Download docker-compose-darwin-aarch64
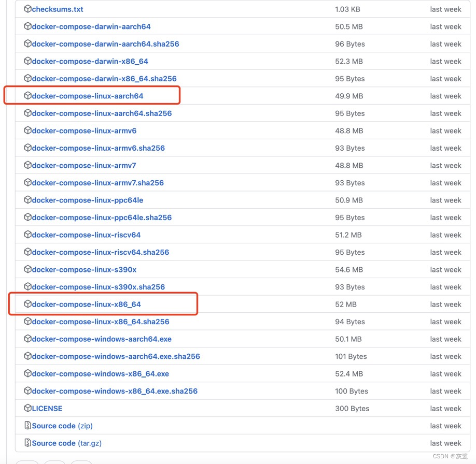 point(91,27)
